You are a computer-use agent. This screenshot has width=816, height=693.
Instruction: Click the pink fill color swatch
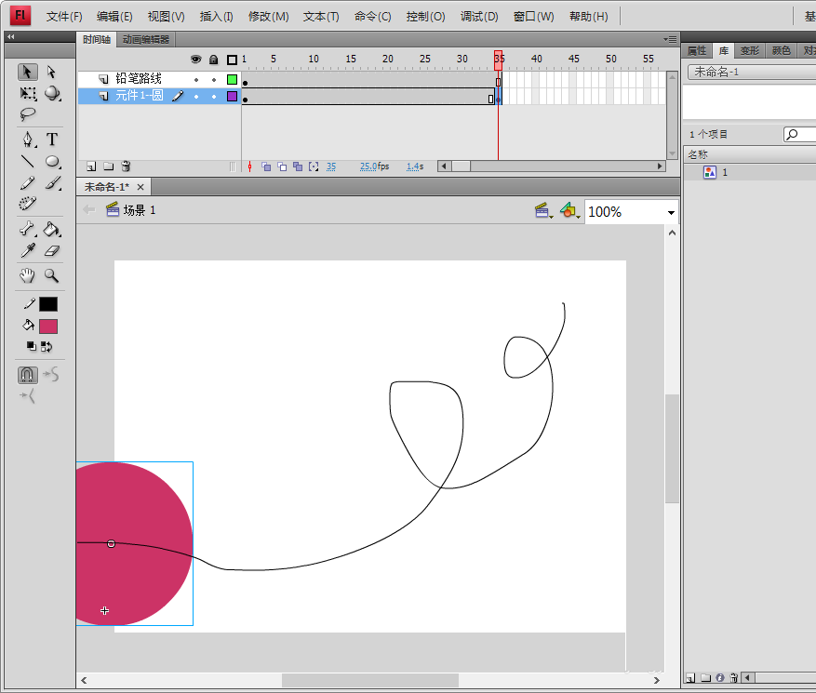pos(48,327)
